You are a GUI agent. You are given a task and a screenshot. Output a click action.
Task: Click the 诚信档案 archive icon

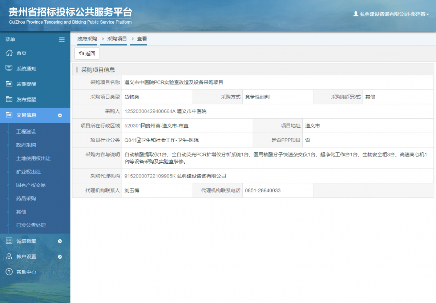pos(9,241)
